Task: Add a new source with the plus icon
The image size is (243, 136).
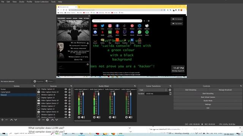Action: point(39,120)
